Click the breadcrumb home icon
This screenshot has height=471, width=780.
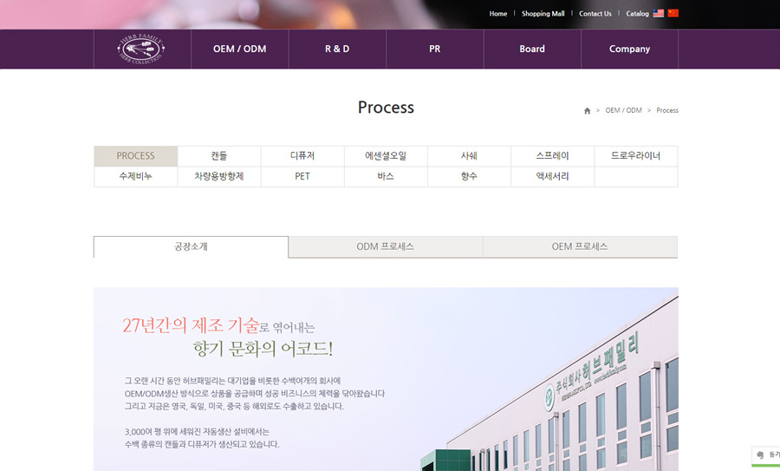click(x=587, y=111)
